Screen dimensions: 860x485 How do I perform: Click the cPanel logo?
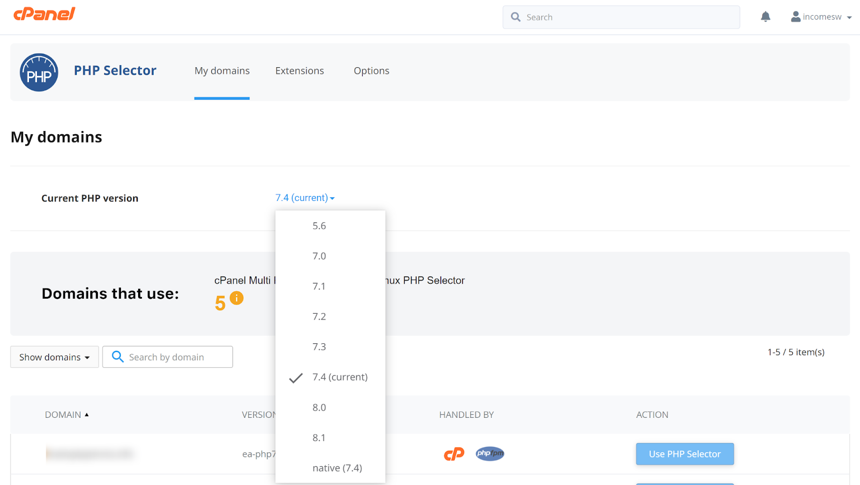44,14
